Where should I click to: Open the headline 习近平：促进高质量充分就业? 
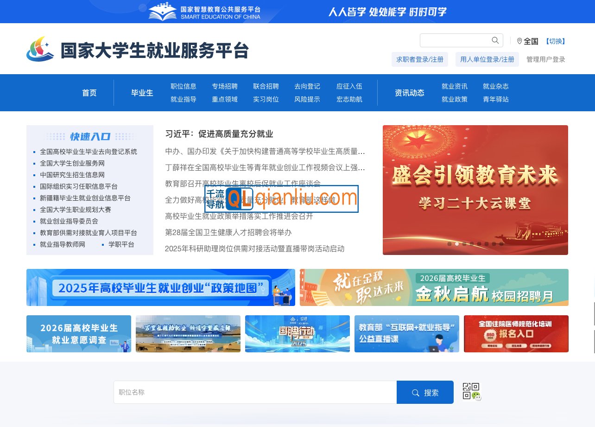click(220, 134)
